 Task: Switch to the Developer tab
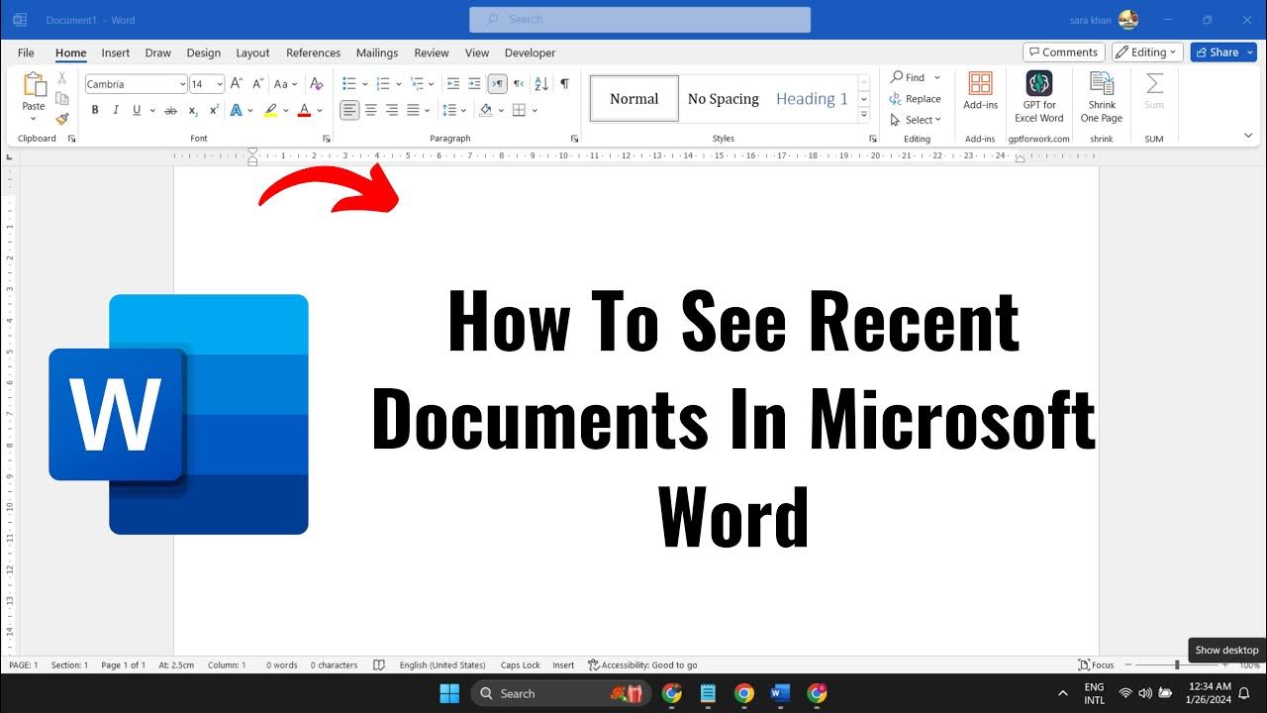(530, 52)
